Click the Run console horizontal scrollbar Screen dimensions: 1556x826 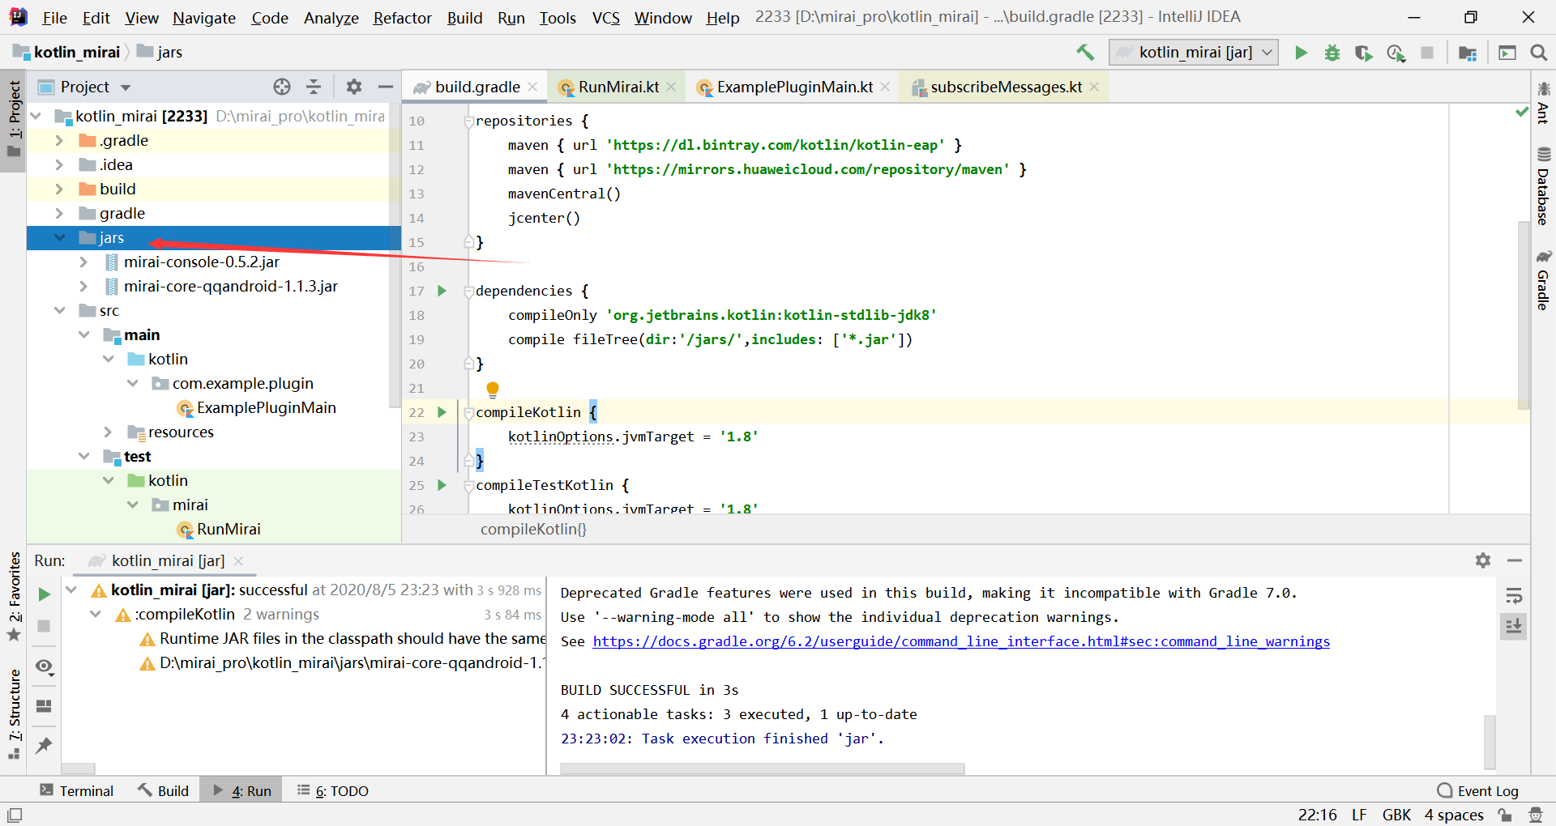pos(762,769)
